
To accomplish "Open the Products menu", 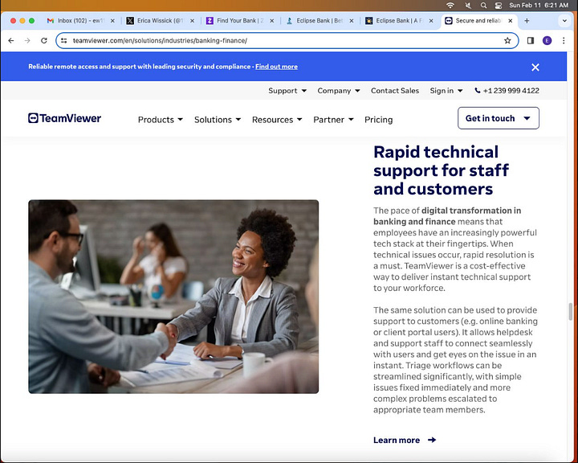I will 161,120.
